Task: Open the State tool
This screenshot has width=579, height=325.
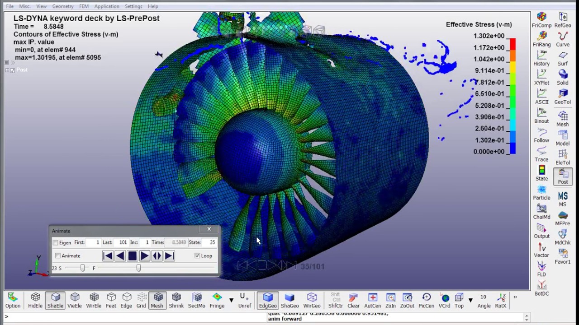Action: 541,174
